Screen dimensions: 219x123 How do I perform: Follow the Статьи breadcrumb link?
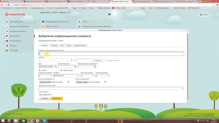[61, 40]
